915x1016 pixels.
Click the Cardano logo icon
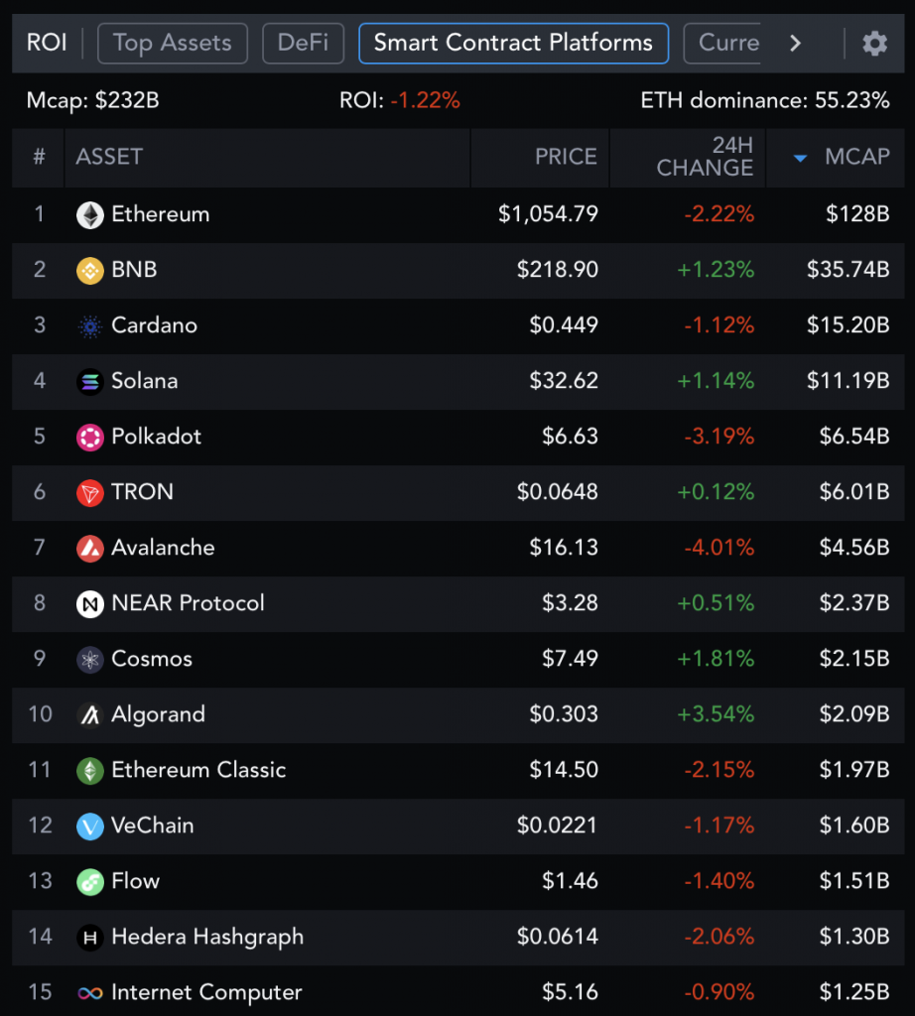pyautogui.click(x=90, y=325)
